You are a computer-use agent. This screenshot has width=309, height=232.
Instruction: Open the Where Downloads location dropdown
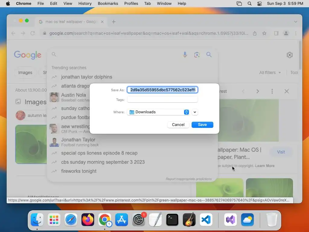[x=158, y=112]
